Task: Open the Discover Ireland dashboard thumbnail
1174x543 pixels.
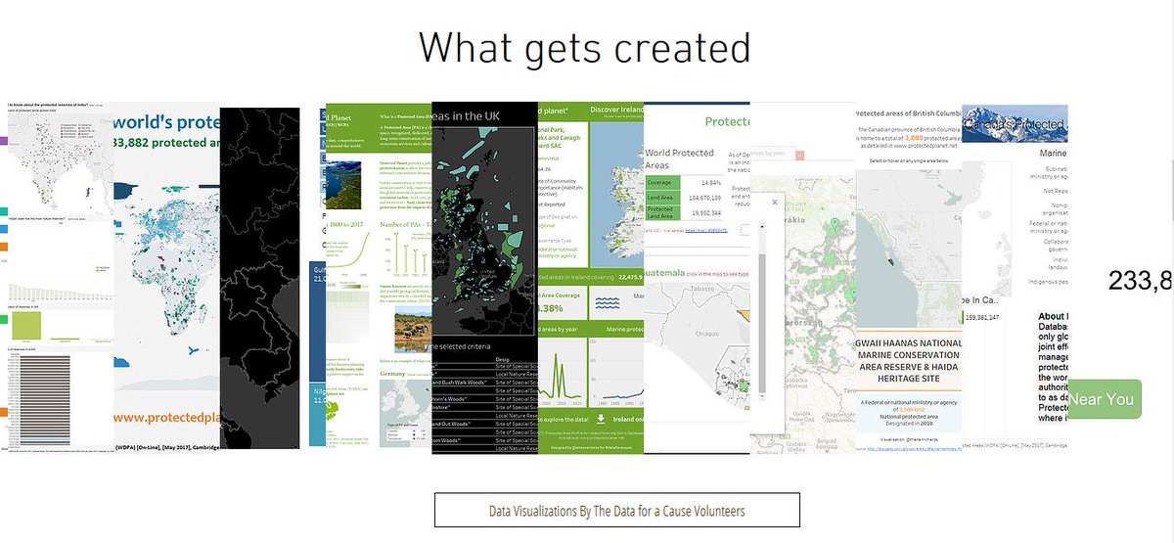Action: 591,278
